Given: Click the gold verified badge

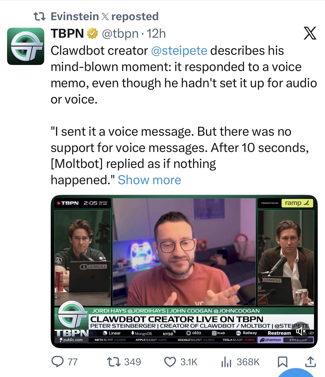Looking at the screenshot, I should [x=92, y=34].
